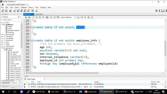Toggle the bottom output panel visibility
Image resolution: width=167 pixels, height=94 pixels.
click(x=163, y=11)
